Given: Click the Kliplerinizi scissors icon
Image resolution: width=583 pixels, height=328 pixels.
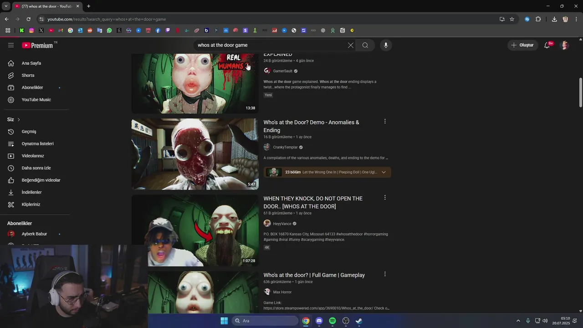Looking at the screenshot, I should 11,205.
